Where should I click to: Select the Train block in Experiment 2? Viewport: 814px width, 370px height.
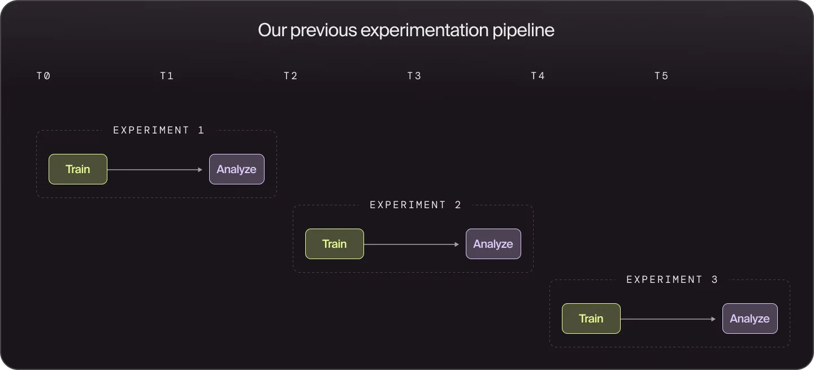click(335, 244)
